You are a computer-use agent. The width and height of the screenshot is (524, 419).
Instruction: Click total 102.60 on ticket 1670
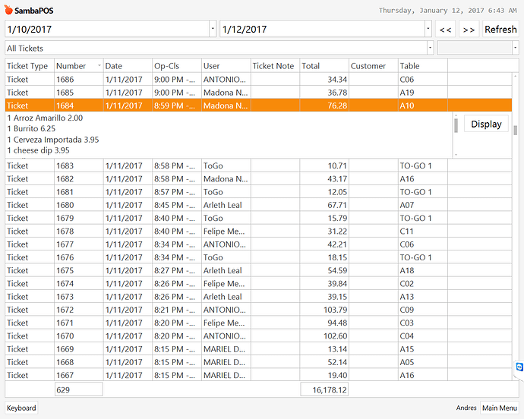335,336
